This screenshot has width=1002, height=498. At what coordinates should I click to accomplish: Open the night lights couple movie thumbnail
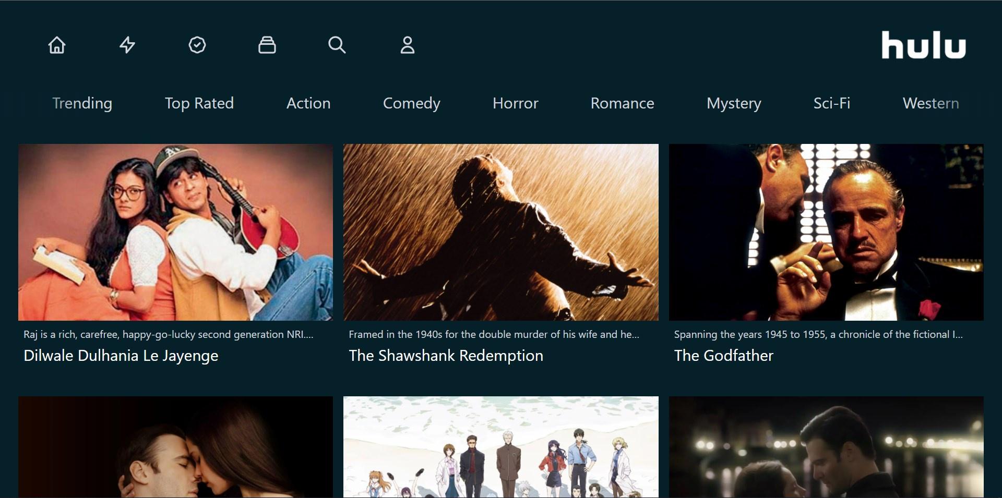826,447
